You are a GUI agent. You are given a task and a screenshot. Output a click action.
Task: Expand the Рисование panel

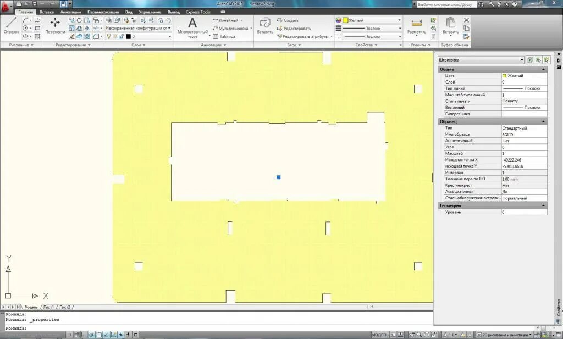[21, 45]
